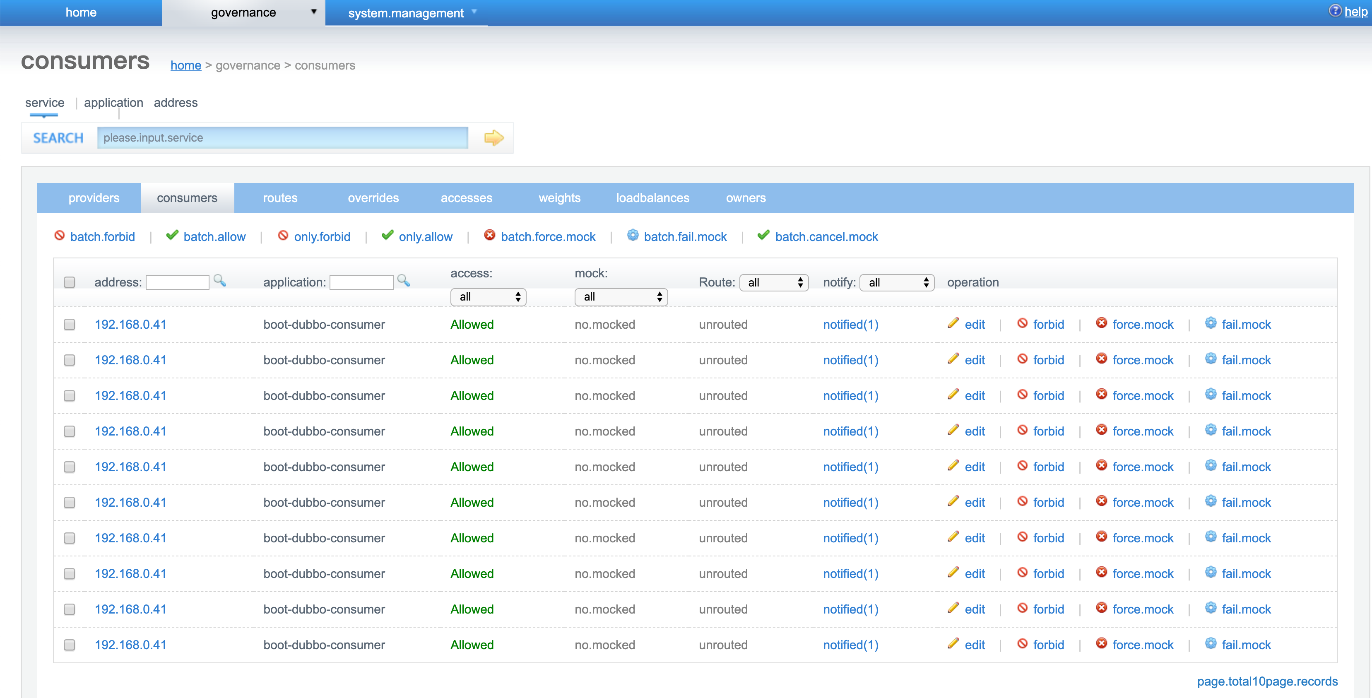Click the page.total10page.records text

pyautogui.click(x=1268, y=682)
